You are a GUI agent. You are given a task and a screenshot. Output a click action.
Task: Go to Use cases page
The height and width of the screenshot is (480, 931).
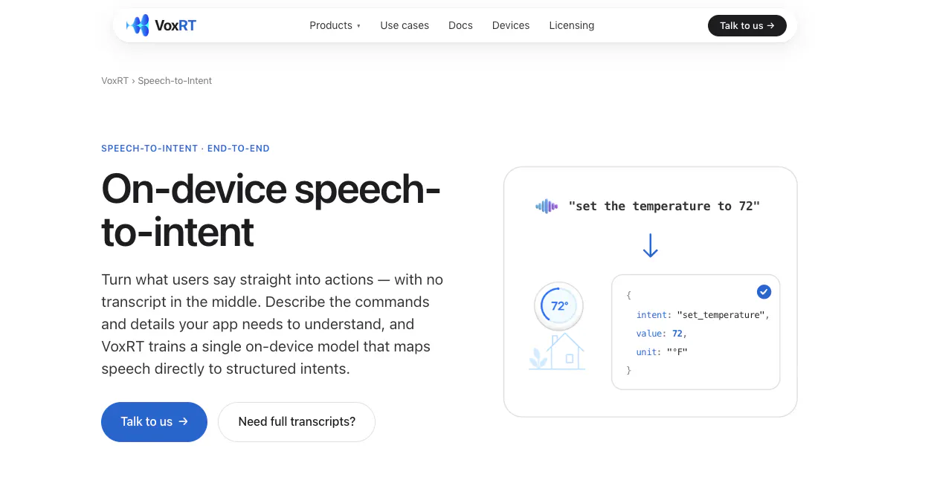coord(405,25)
